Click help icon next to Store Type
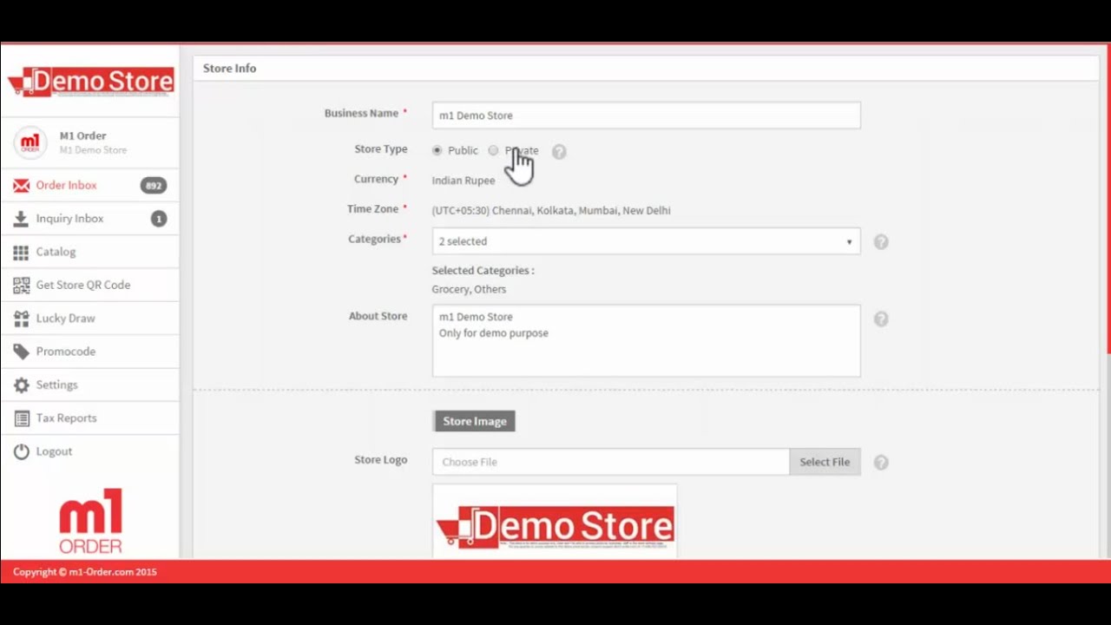1111x625 pixels. coord(559,152)
